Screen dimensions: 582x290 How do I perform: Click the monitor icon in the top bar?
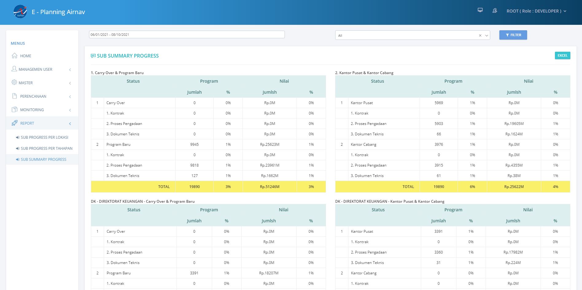click(x=480, y=10)
